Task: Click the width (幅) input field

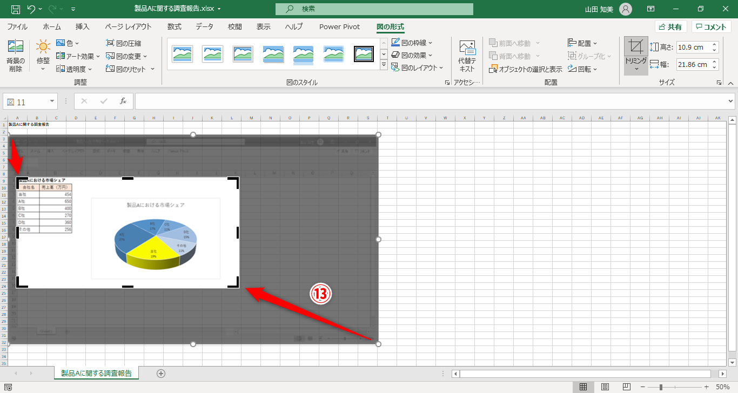Action: point(693,64)
